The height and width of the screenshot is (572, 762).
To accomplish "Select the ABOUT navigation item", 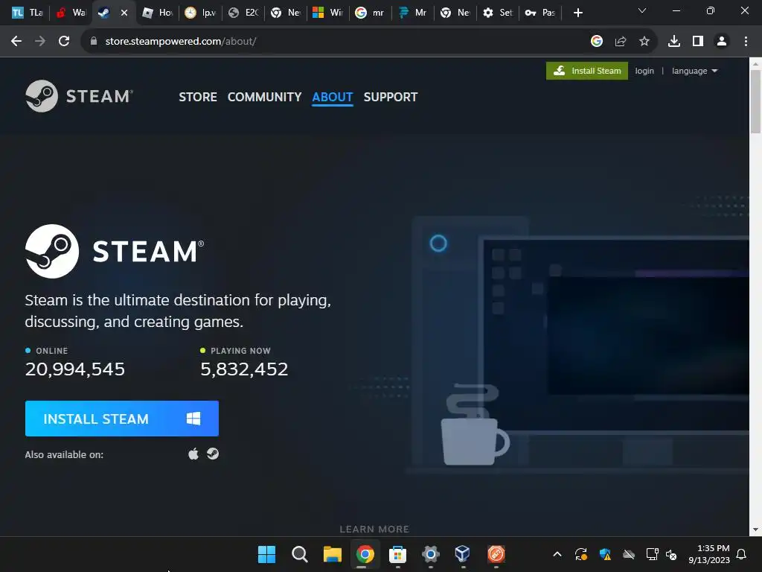I will [x=333, y=97].
